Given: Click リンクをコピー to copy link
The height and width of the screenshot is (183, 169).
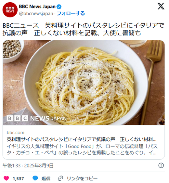Looking at the screenshot, I should point(82,178).
